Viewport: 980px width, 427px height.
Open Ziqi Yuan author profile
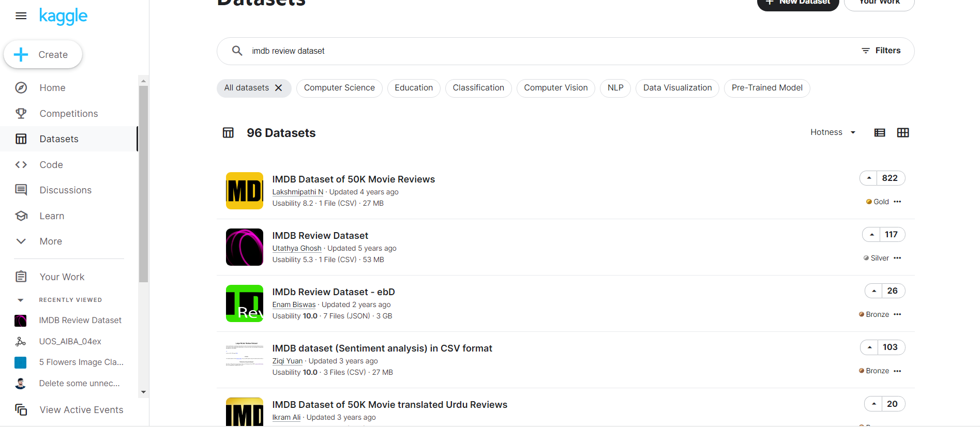(288, 361)
